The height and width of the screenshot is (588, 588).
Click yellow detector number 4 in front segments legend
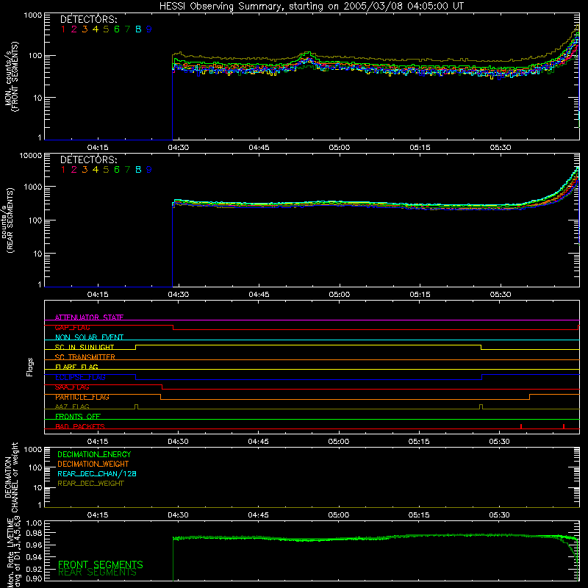coord(96,29)
